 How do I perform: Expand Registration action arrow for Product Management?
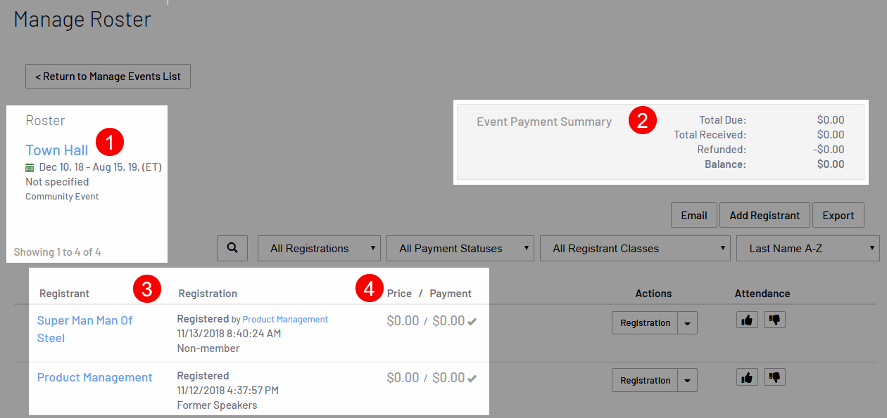688,381
